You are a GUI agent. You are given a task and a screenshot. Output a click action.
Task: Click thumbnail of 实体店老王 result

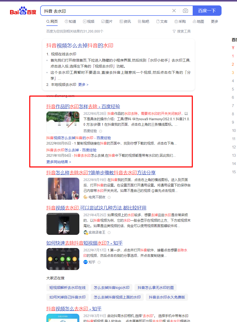(x=63, y=224)
